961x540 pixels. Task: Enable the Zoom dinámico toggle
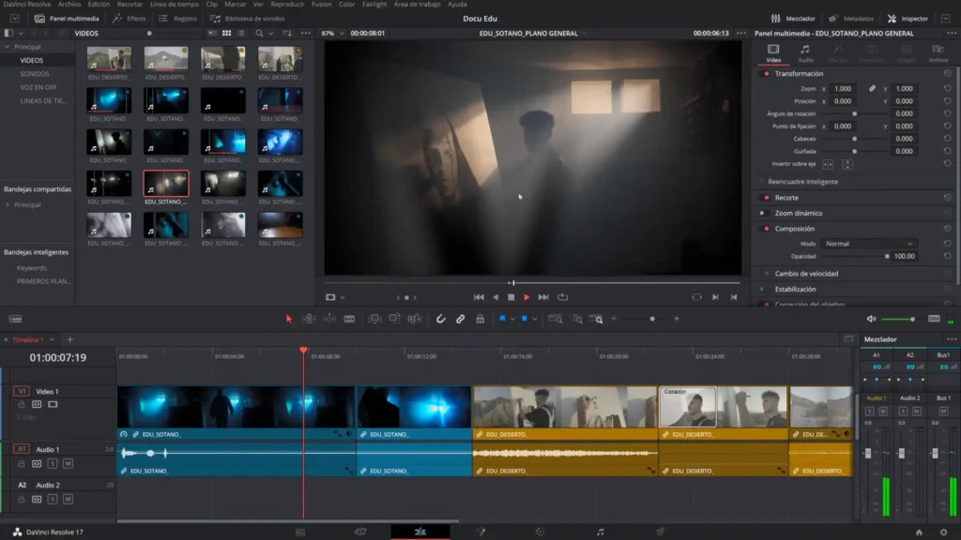767,213
